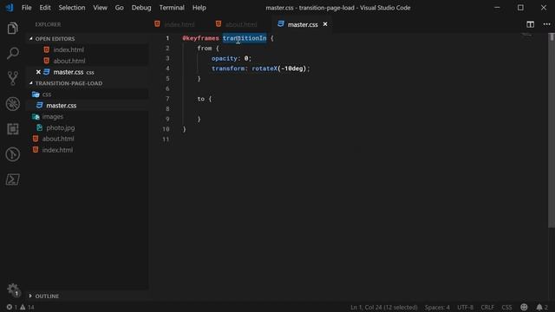Open photo.jpg in the file tree
Image resolution: width=555 pixels, height=312 pixels.
[x=60, y=127]
